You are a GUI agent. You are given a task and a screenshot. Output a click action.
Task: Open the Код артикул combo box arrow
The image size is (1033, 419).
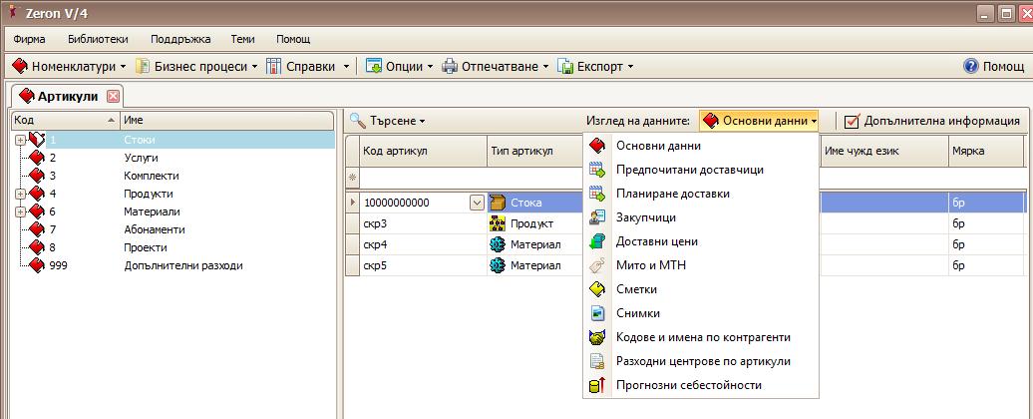(x=477, y=203)
